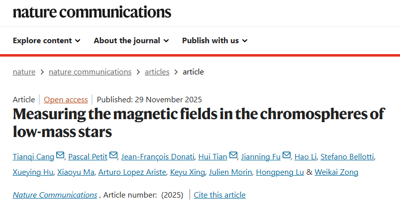
Task: Click author Arturo Lopez Ariste
Action: [131, 172]
